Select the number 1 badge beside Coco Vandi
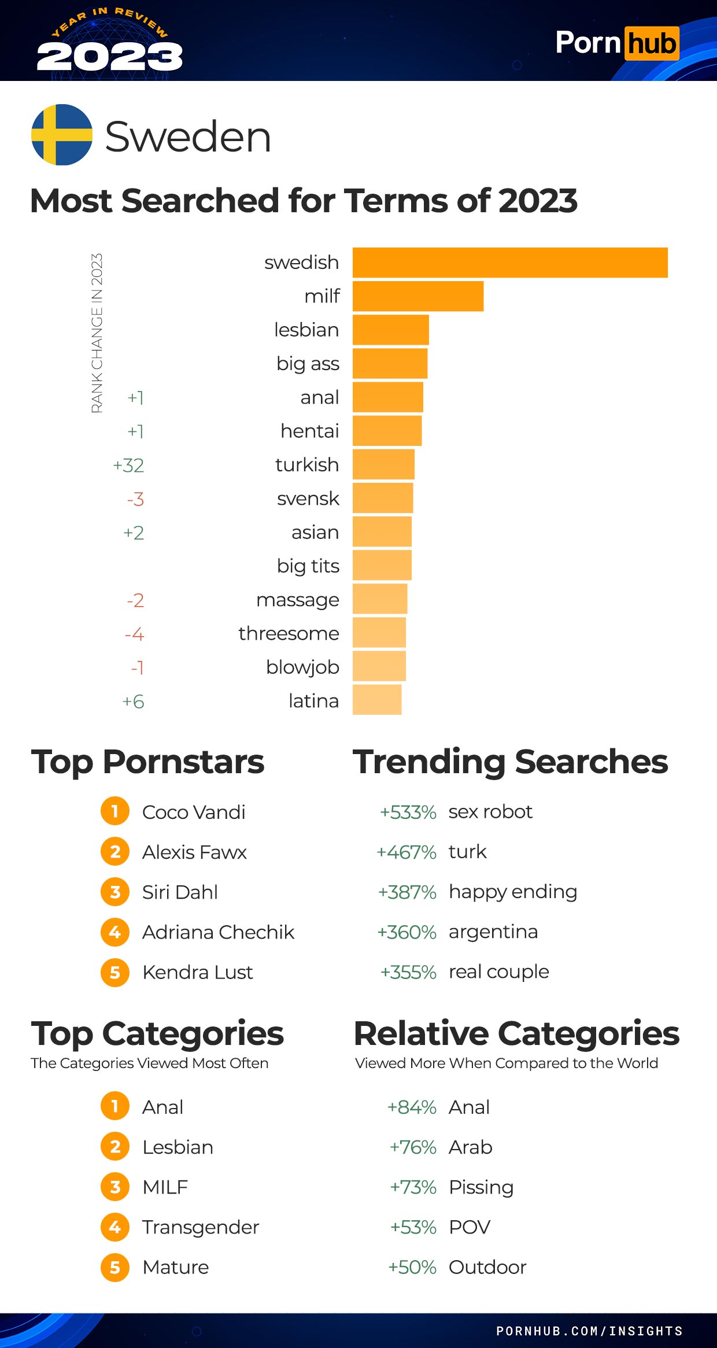The image size is (717, 1348). pyautogui.click(x=115, y=811)
